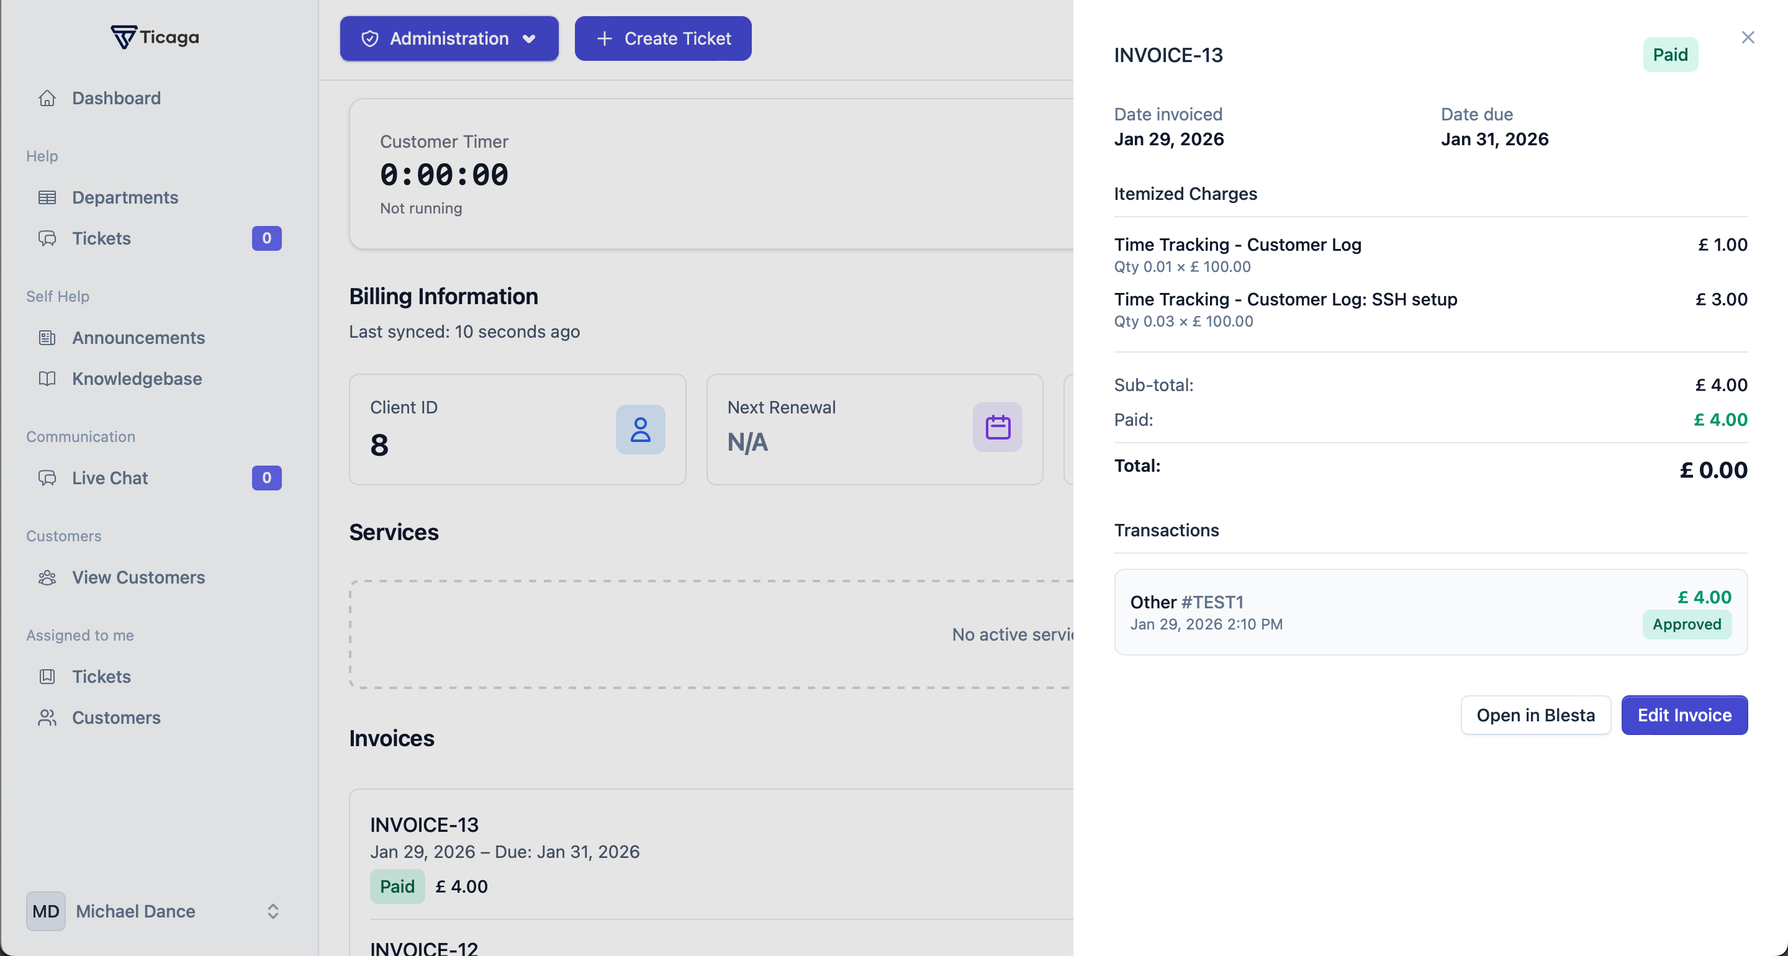This screenshot has height=956, width=1788.
Task: Open the Knowledgebase book icon
Action: pos(47,379)
